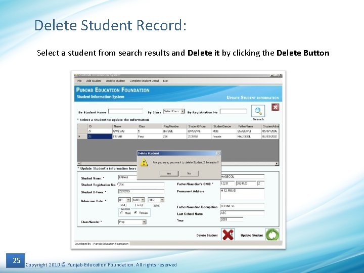This screenshot has width=364, height=273.
Task: Open the File menu
Action: tap(79, 81)
